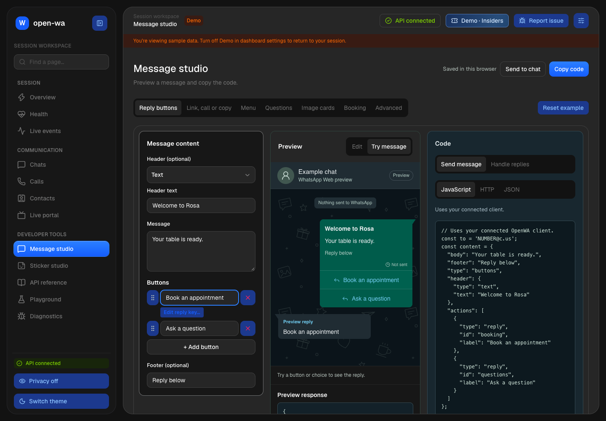Screen dimensions: 606x421
Task: Switch theme button in sidebar
Action: (x=61, y=401)
